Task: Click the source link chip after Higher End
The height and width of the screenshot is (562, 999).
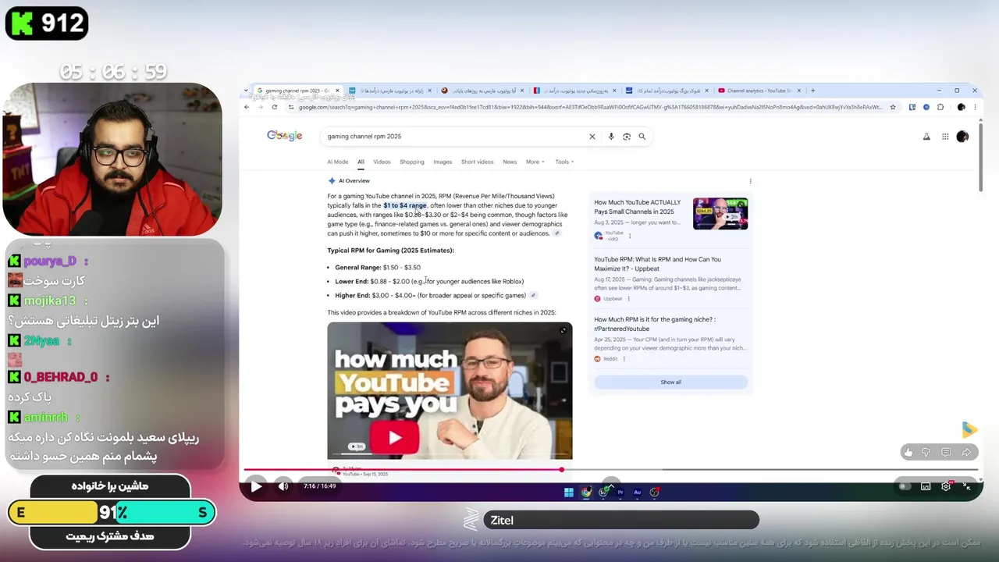Action: [533, 295]
